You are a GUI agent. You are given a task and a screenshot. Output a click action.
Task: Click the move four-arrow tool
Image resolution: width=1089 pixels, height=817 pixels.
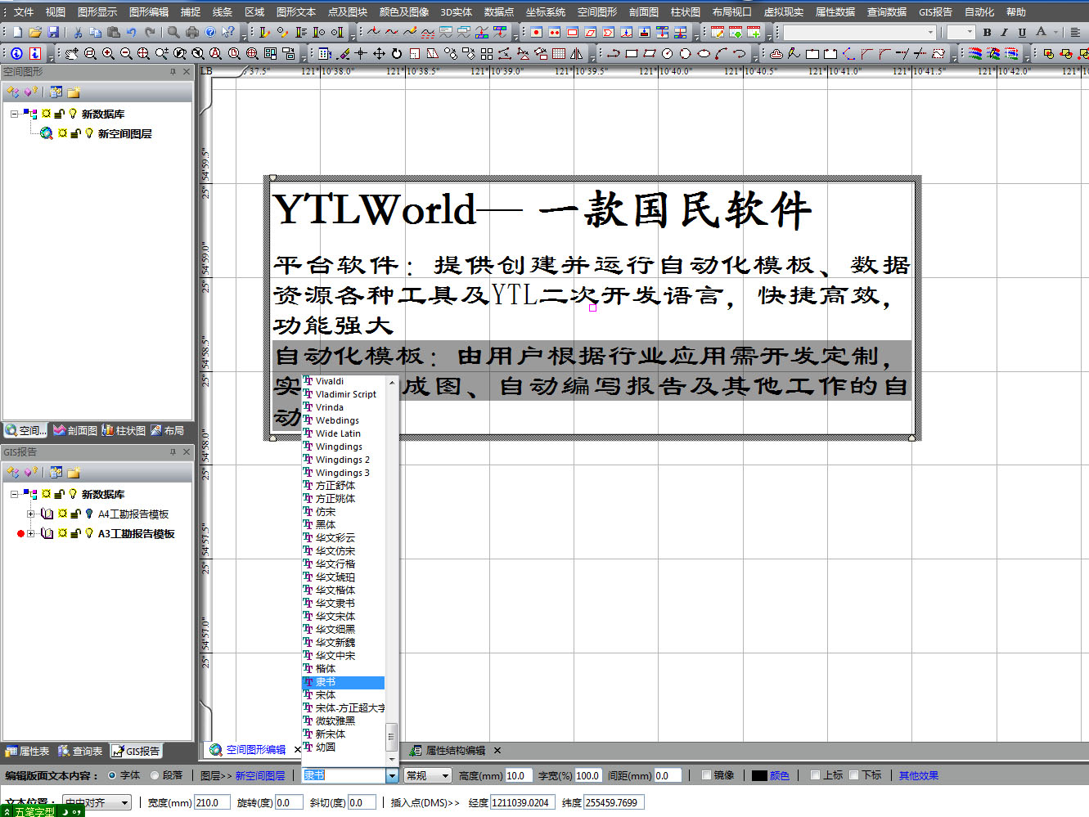click(x=379, y=53)
